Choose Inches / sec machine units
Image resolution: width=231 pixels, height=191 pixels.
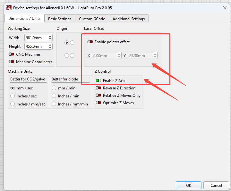[x=13, y=96]
